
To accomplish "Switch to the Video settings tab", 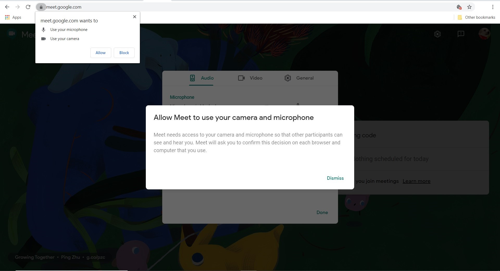I will [x=250, y=78].
